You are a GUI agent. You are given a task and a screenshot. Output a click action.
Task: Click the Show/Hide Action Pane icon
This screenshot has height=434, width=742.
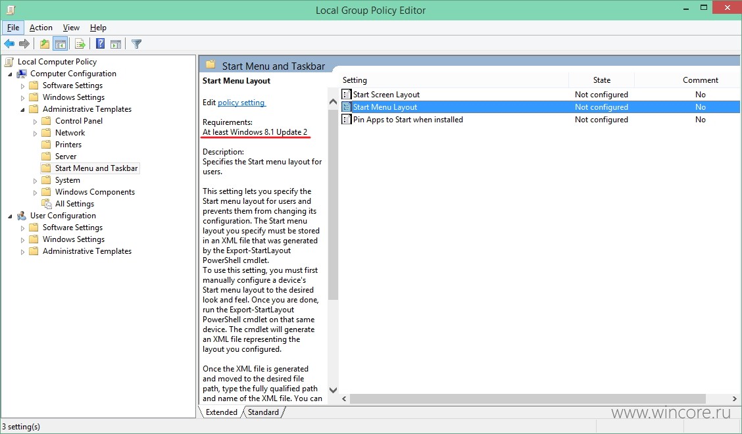pos(116,44)
